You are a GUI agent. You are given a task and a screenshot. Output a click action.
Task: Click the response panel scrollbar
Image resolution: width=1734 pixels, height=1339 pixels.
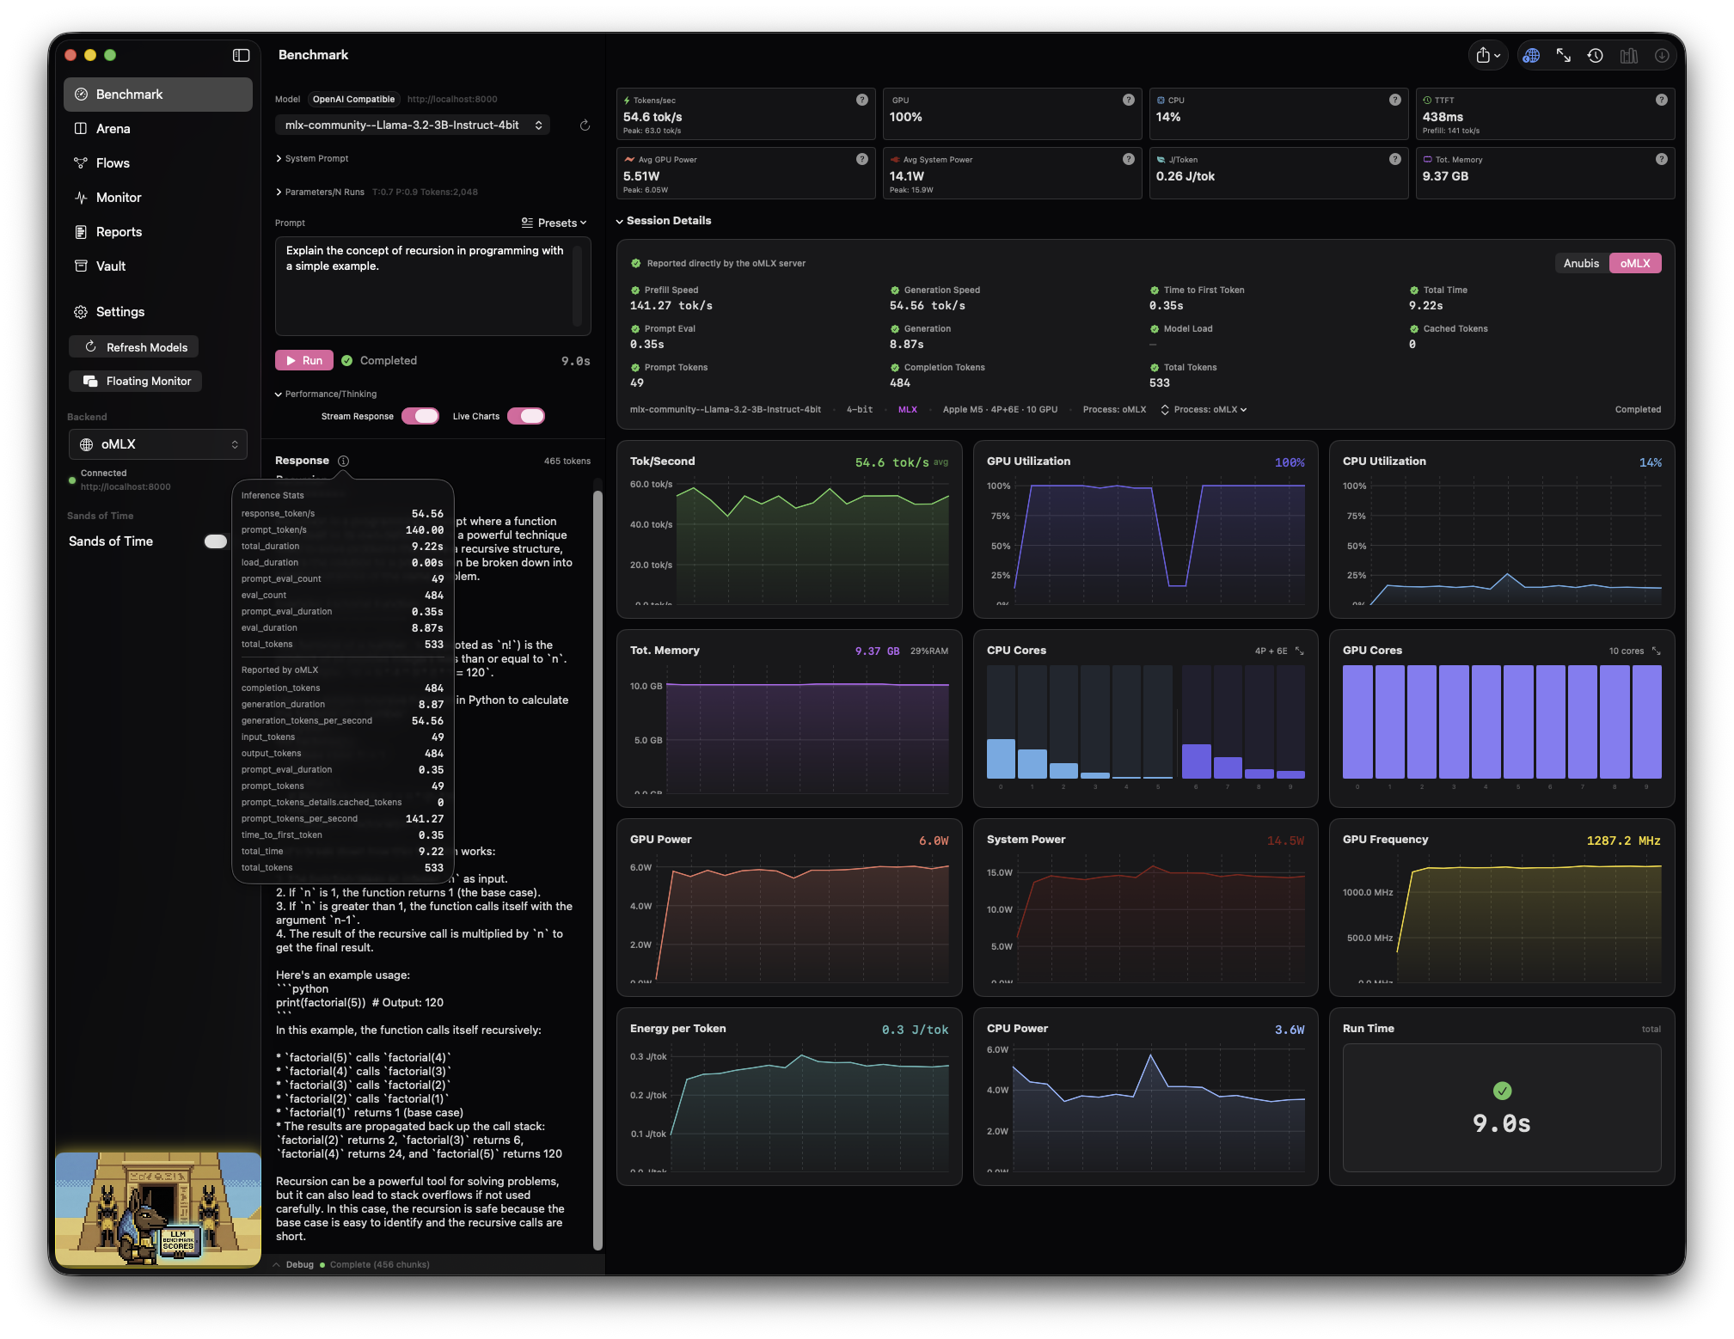click(x=597, y=870)
